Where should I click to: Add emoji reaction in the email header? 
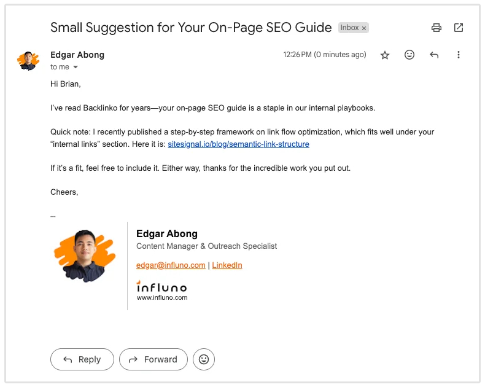point(409,55)
